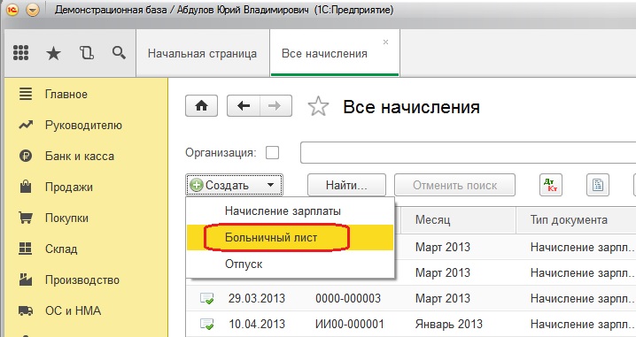Image resolution: width=636 pixels, height=337 pixels.
Task: Add Все начисления to favorites star
Action: [318, 106]
